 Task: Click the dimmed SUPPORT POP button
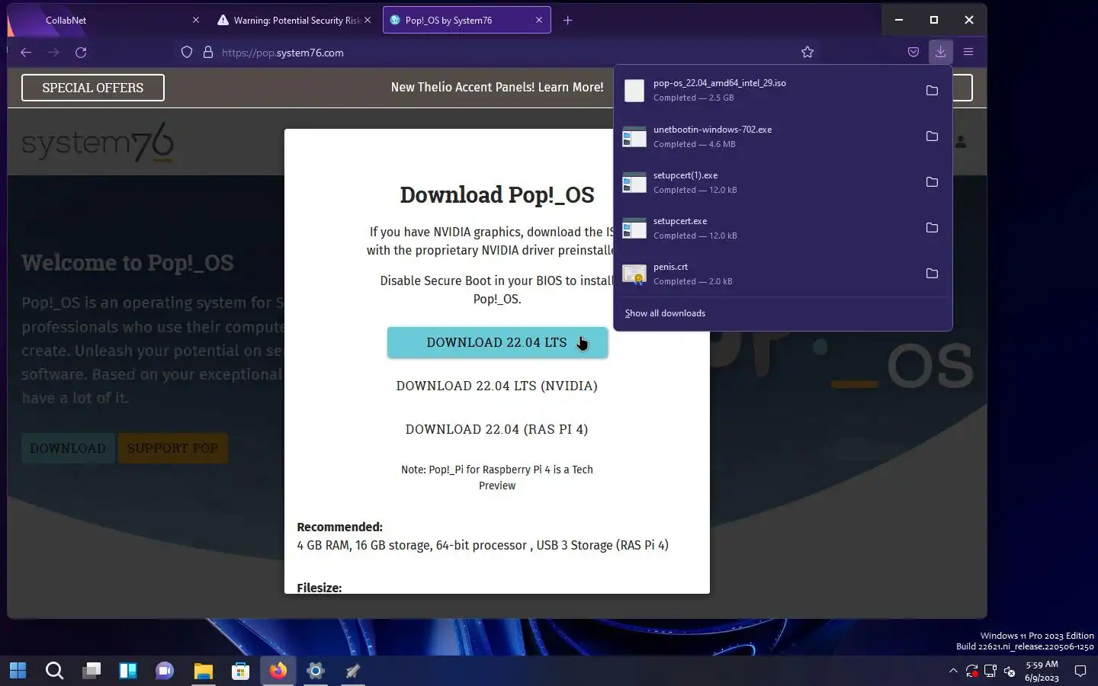pyautogui.click(x=172, y=448)
